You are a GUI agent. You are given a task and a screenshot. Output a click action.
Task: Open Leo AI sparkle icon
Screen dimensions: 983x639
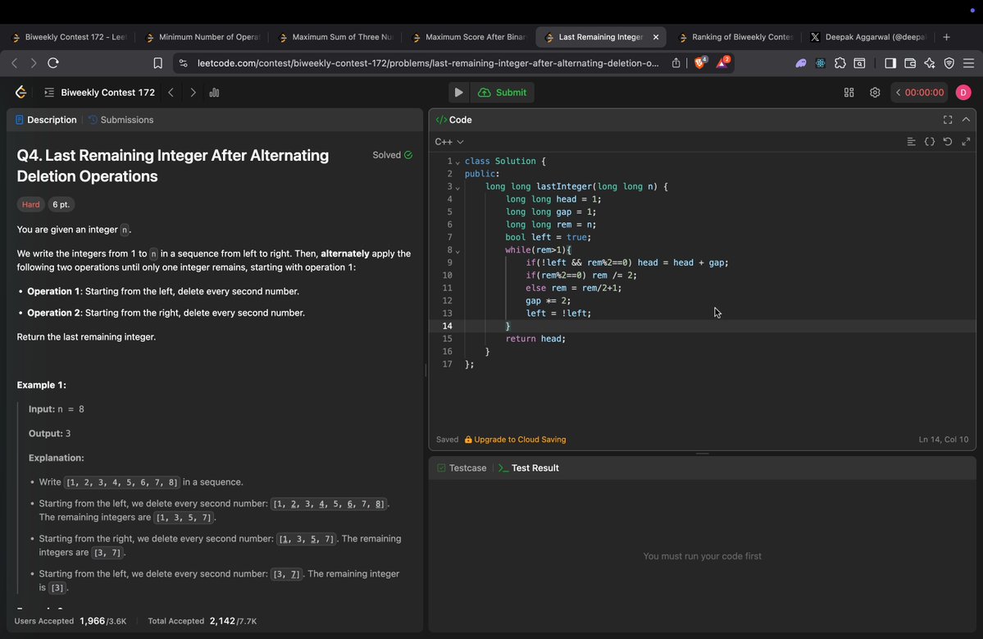pos(929,62)
